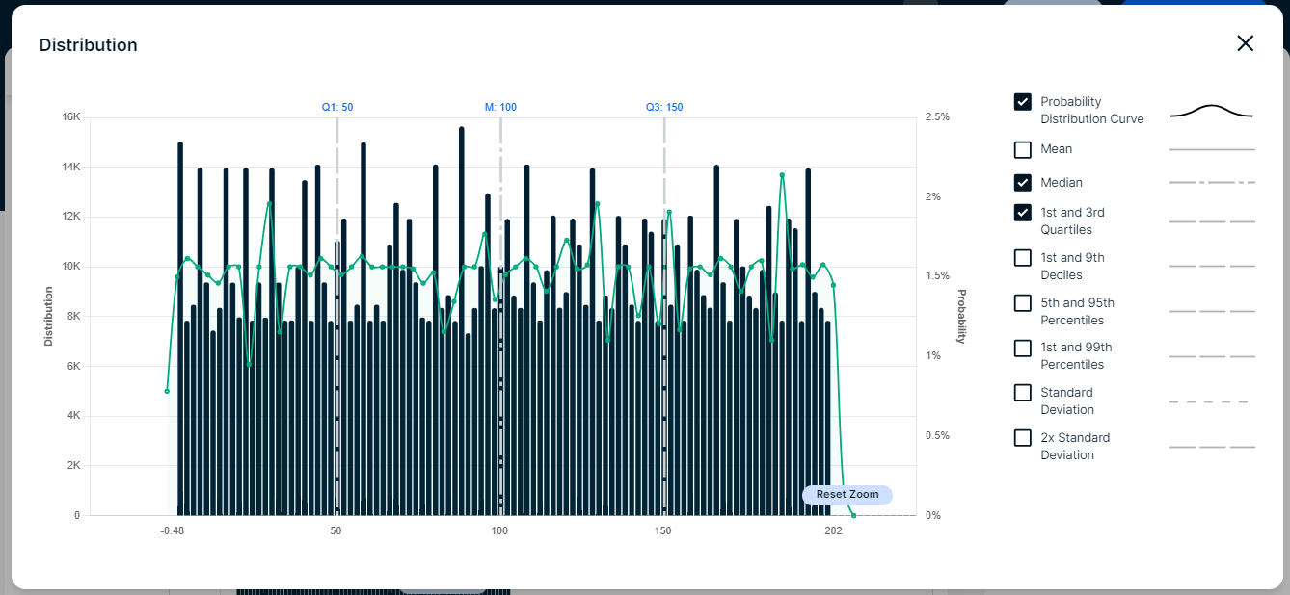Uncheck the Probability Distribution Curve checkbox

(1023, 102)
